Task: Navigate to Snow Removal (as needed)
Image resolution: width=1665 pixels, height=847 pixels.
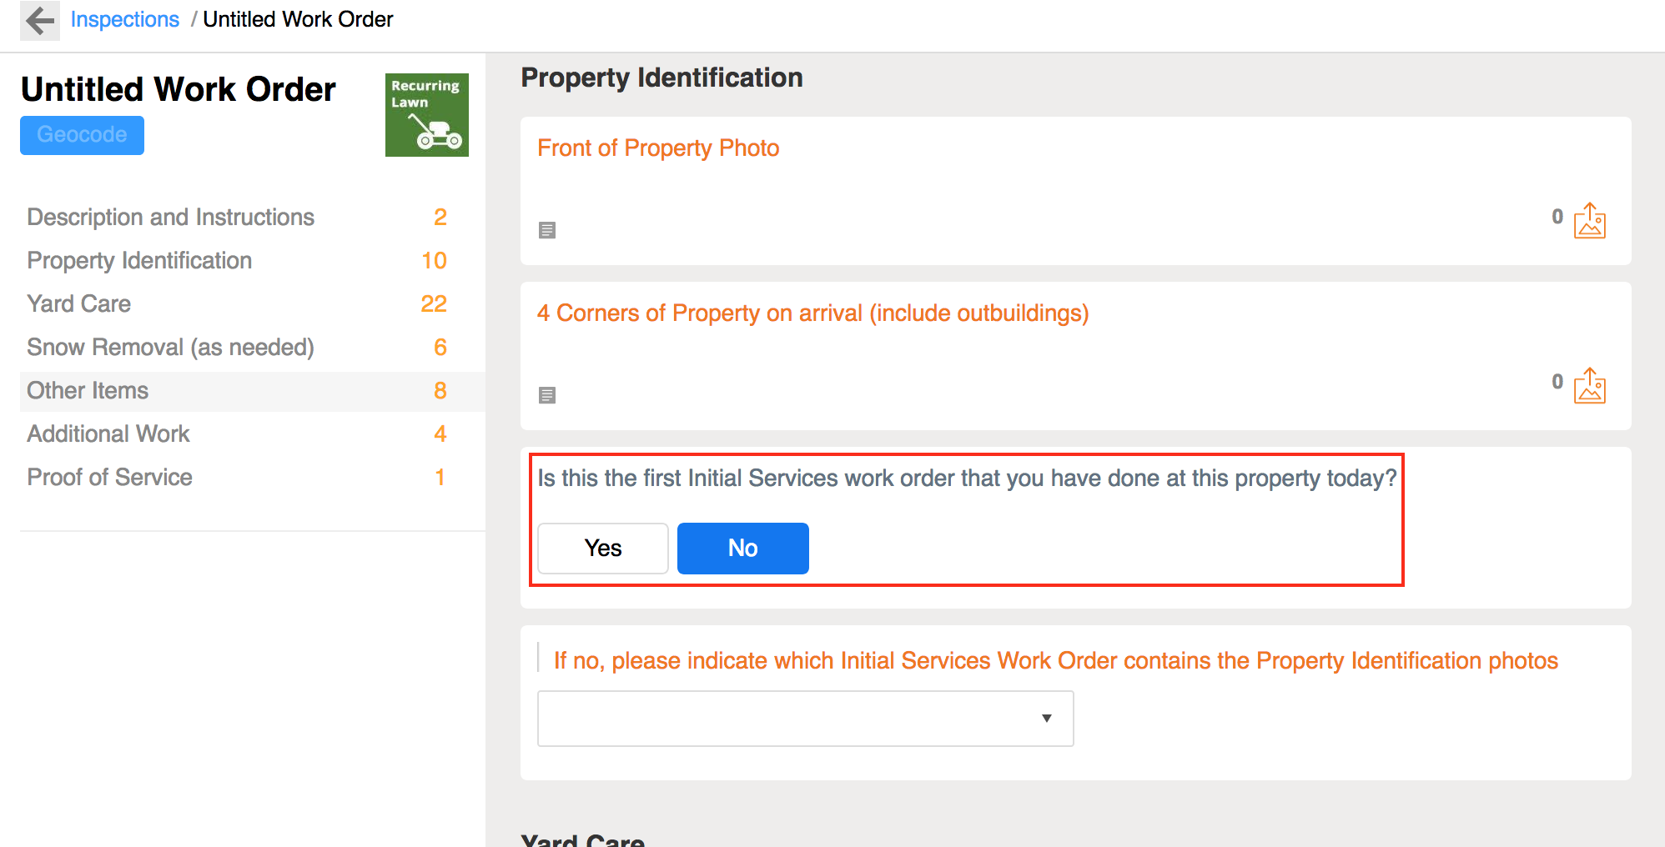Action: point(170,347)
